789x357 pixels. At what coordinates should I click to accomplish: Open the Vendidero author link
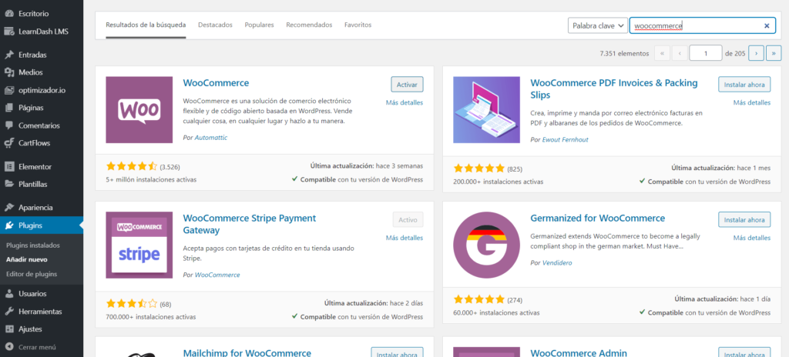(557, 262)
